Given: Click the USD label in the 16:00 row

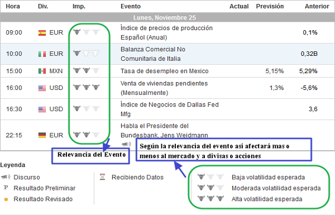Looking at the screenshot, I should 56,88.
